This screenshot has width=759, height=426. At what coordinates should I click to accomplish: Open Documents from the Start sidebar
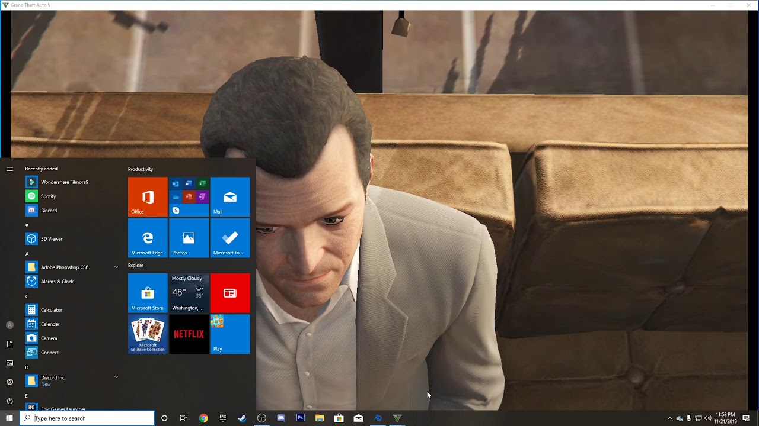pos(9,344)
